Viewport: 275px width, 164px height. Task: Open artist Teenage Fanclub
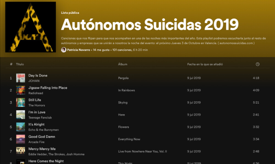pos(40,117)
